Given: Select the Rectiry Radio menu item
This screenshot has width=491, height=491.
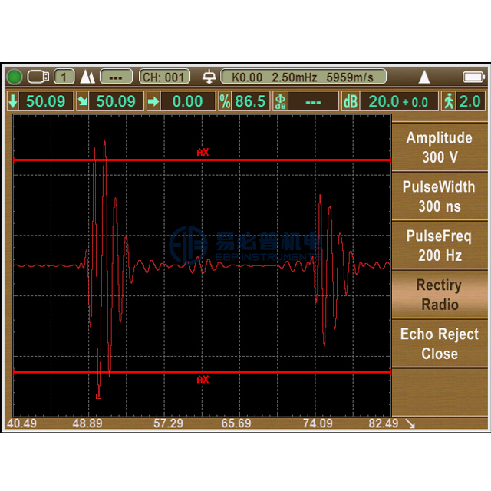Looking at the screenshot, I should coord(440,295).
